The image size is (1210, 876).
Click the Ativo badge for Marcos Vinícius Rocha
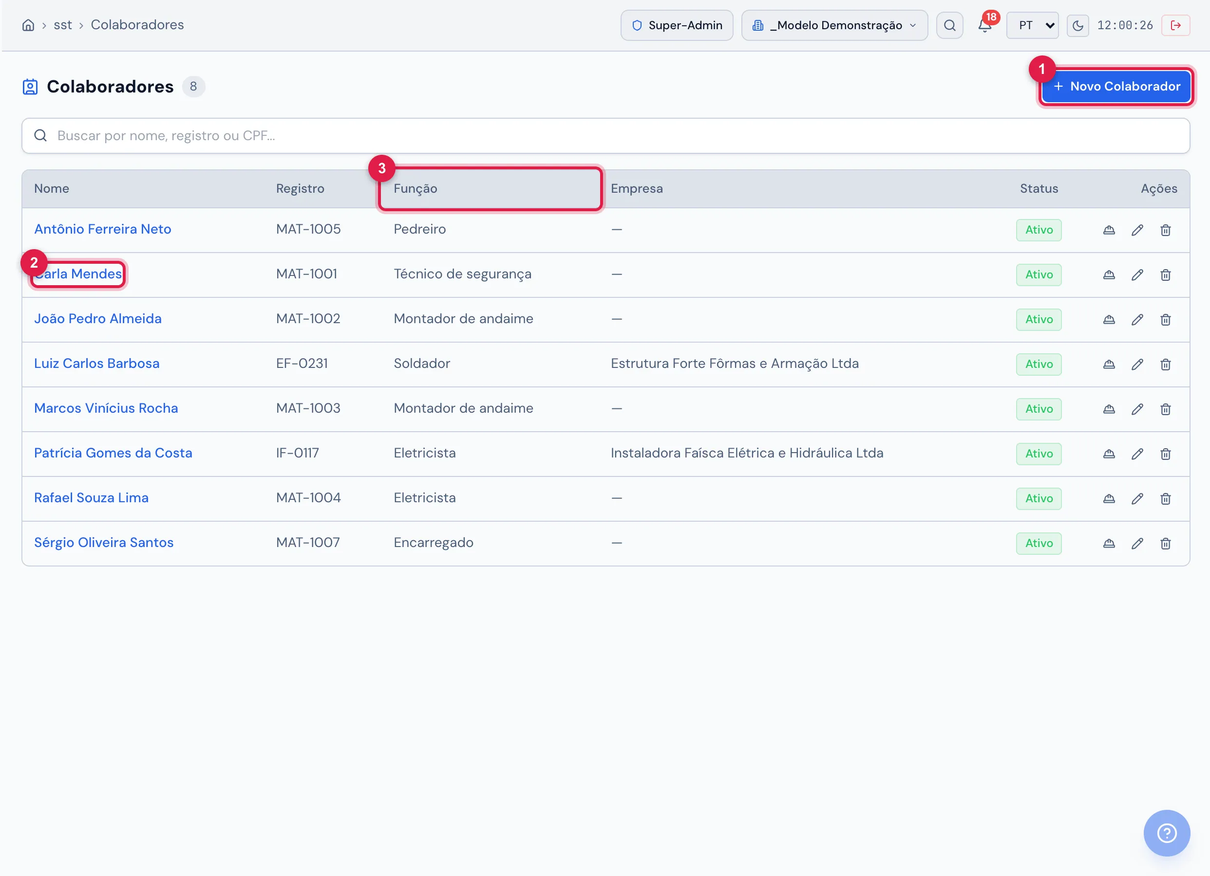(x=1039, y=409)
